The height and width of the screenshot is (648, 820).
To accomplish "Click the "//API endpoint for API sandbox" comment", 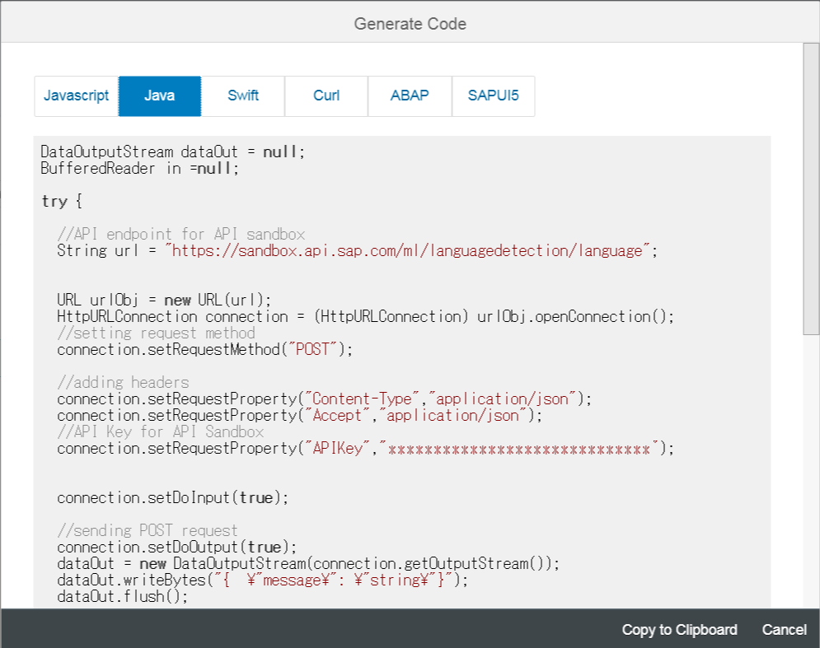I will (180, 235).
